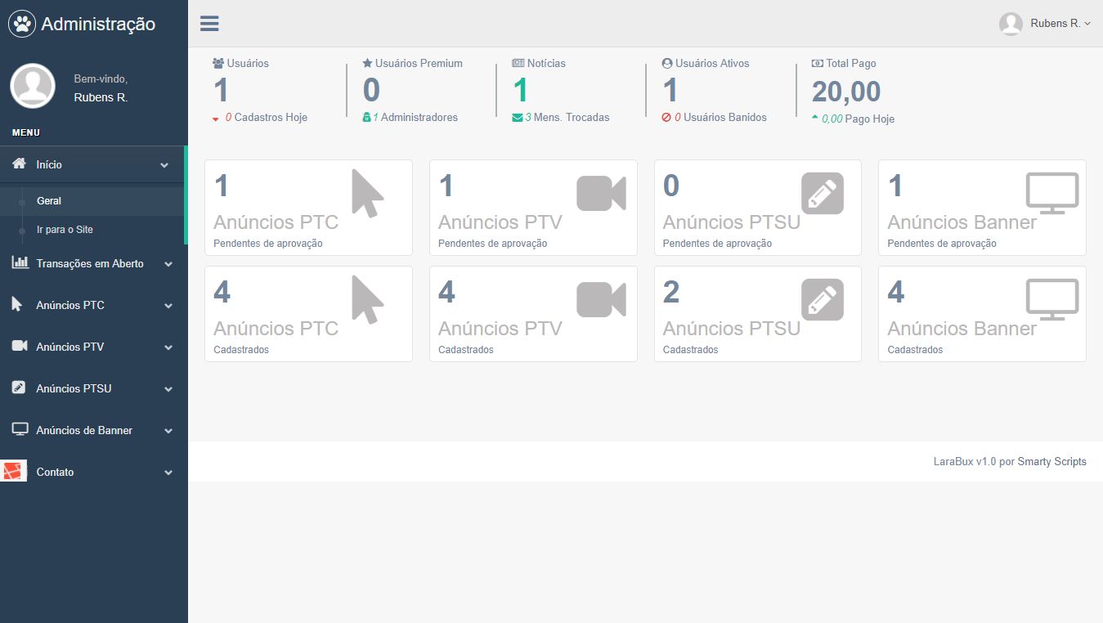Click the Contato sidebar icon
The height and width of the screenshot is (623, 1103).
pos(15,472)
